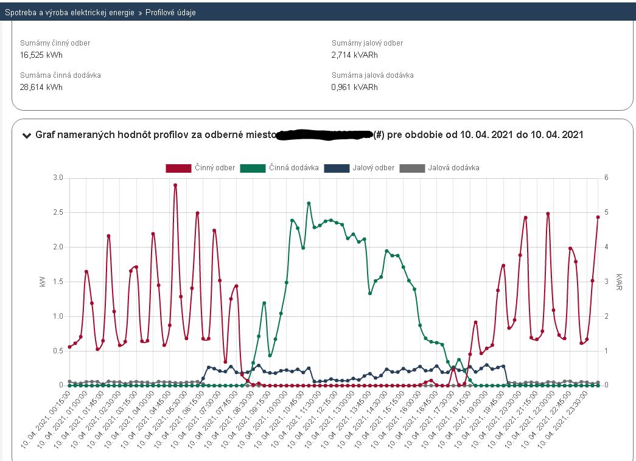Click the highest red Činný odber peak point
This screenshot has width=636, height=461.
click(175, 185)
